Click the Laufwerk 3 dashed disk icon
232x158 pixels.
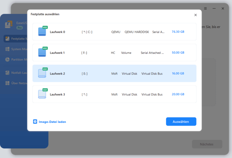42,94
